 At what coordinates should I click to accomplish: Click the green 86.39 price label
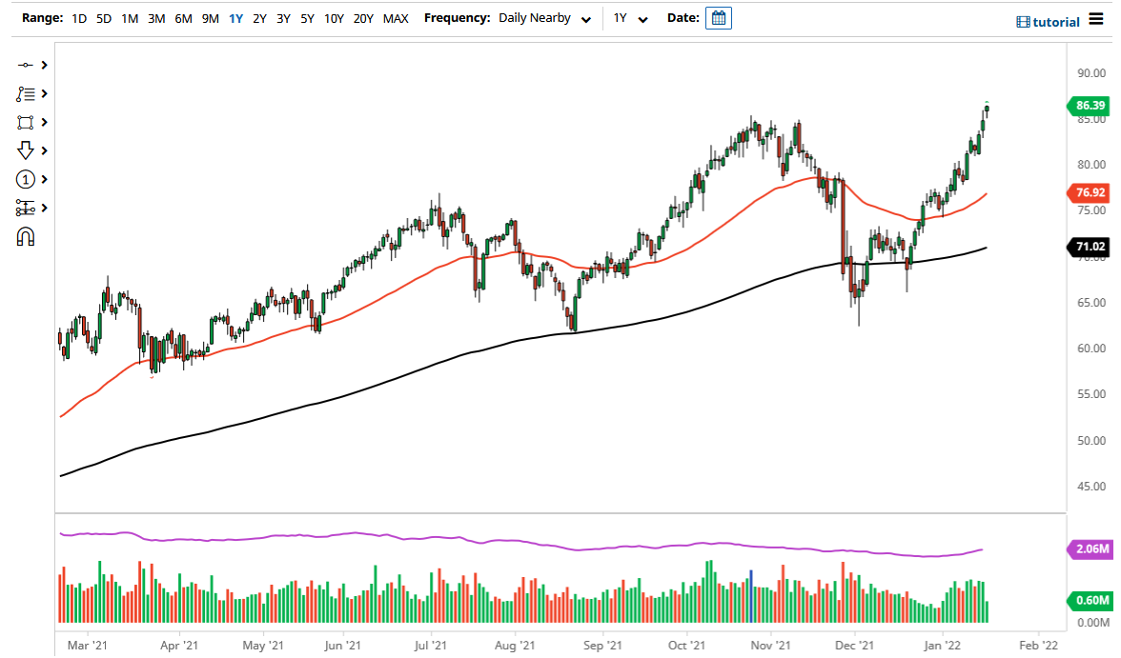tap(1090, 106)
